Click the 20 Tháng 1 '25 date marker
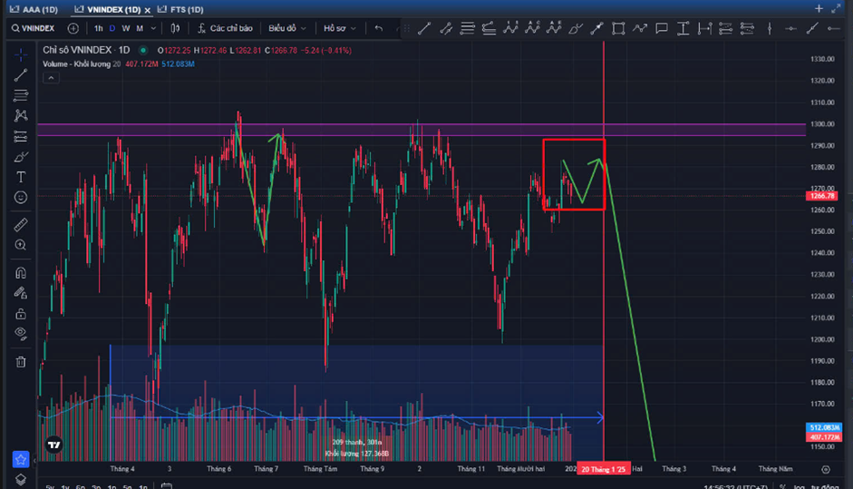Image resolution: width=853 pixels, height=489 pixels. click(x=604, y=469)
